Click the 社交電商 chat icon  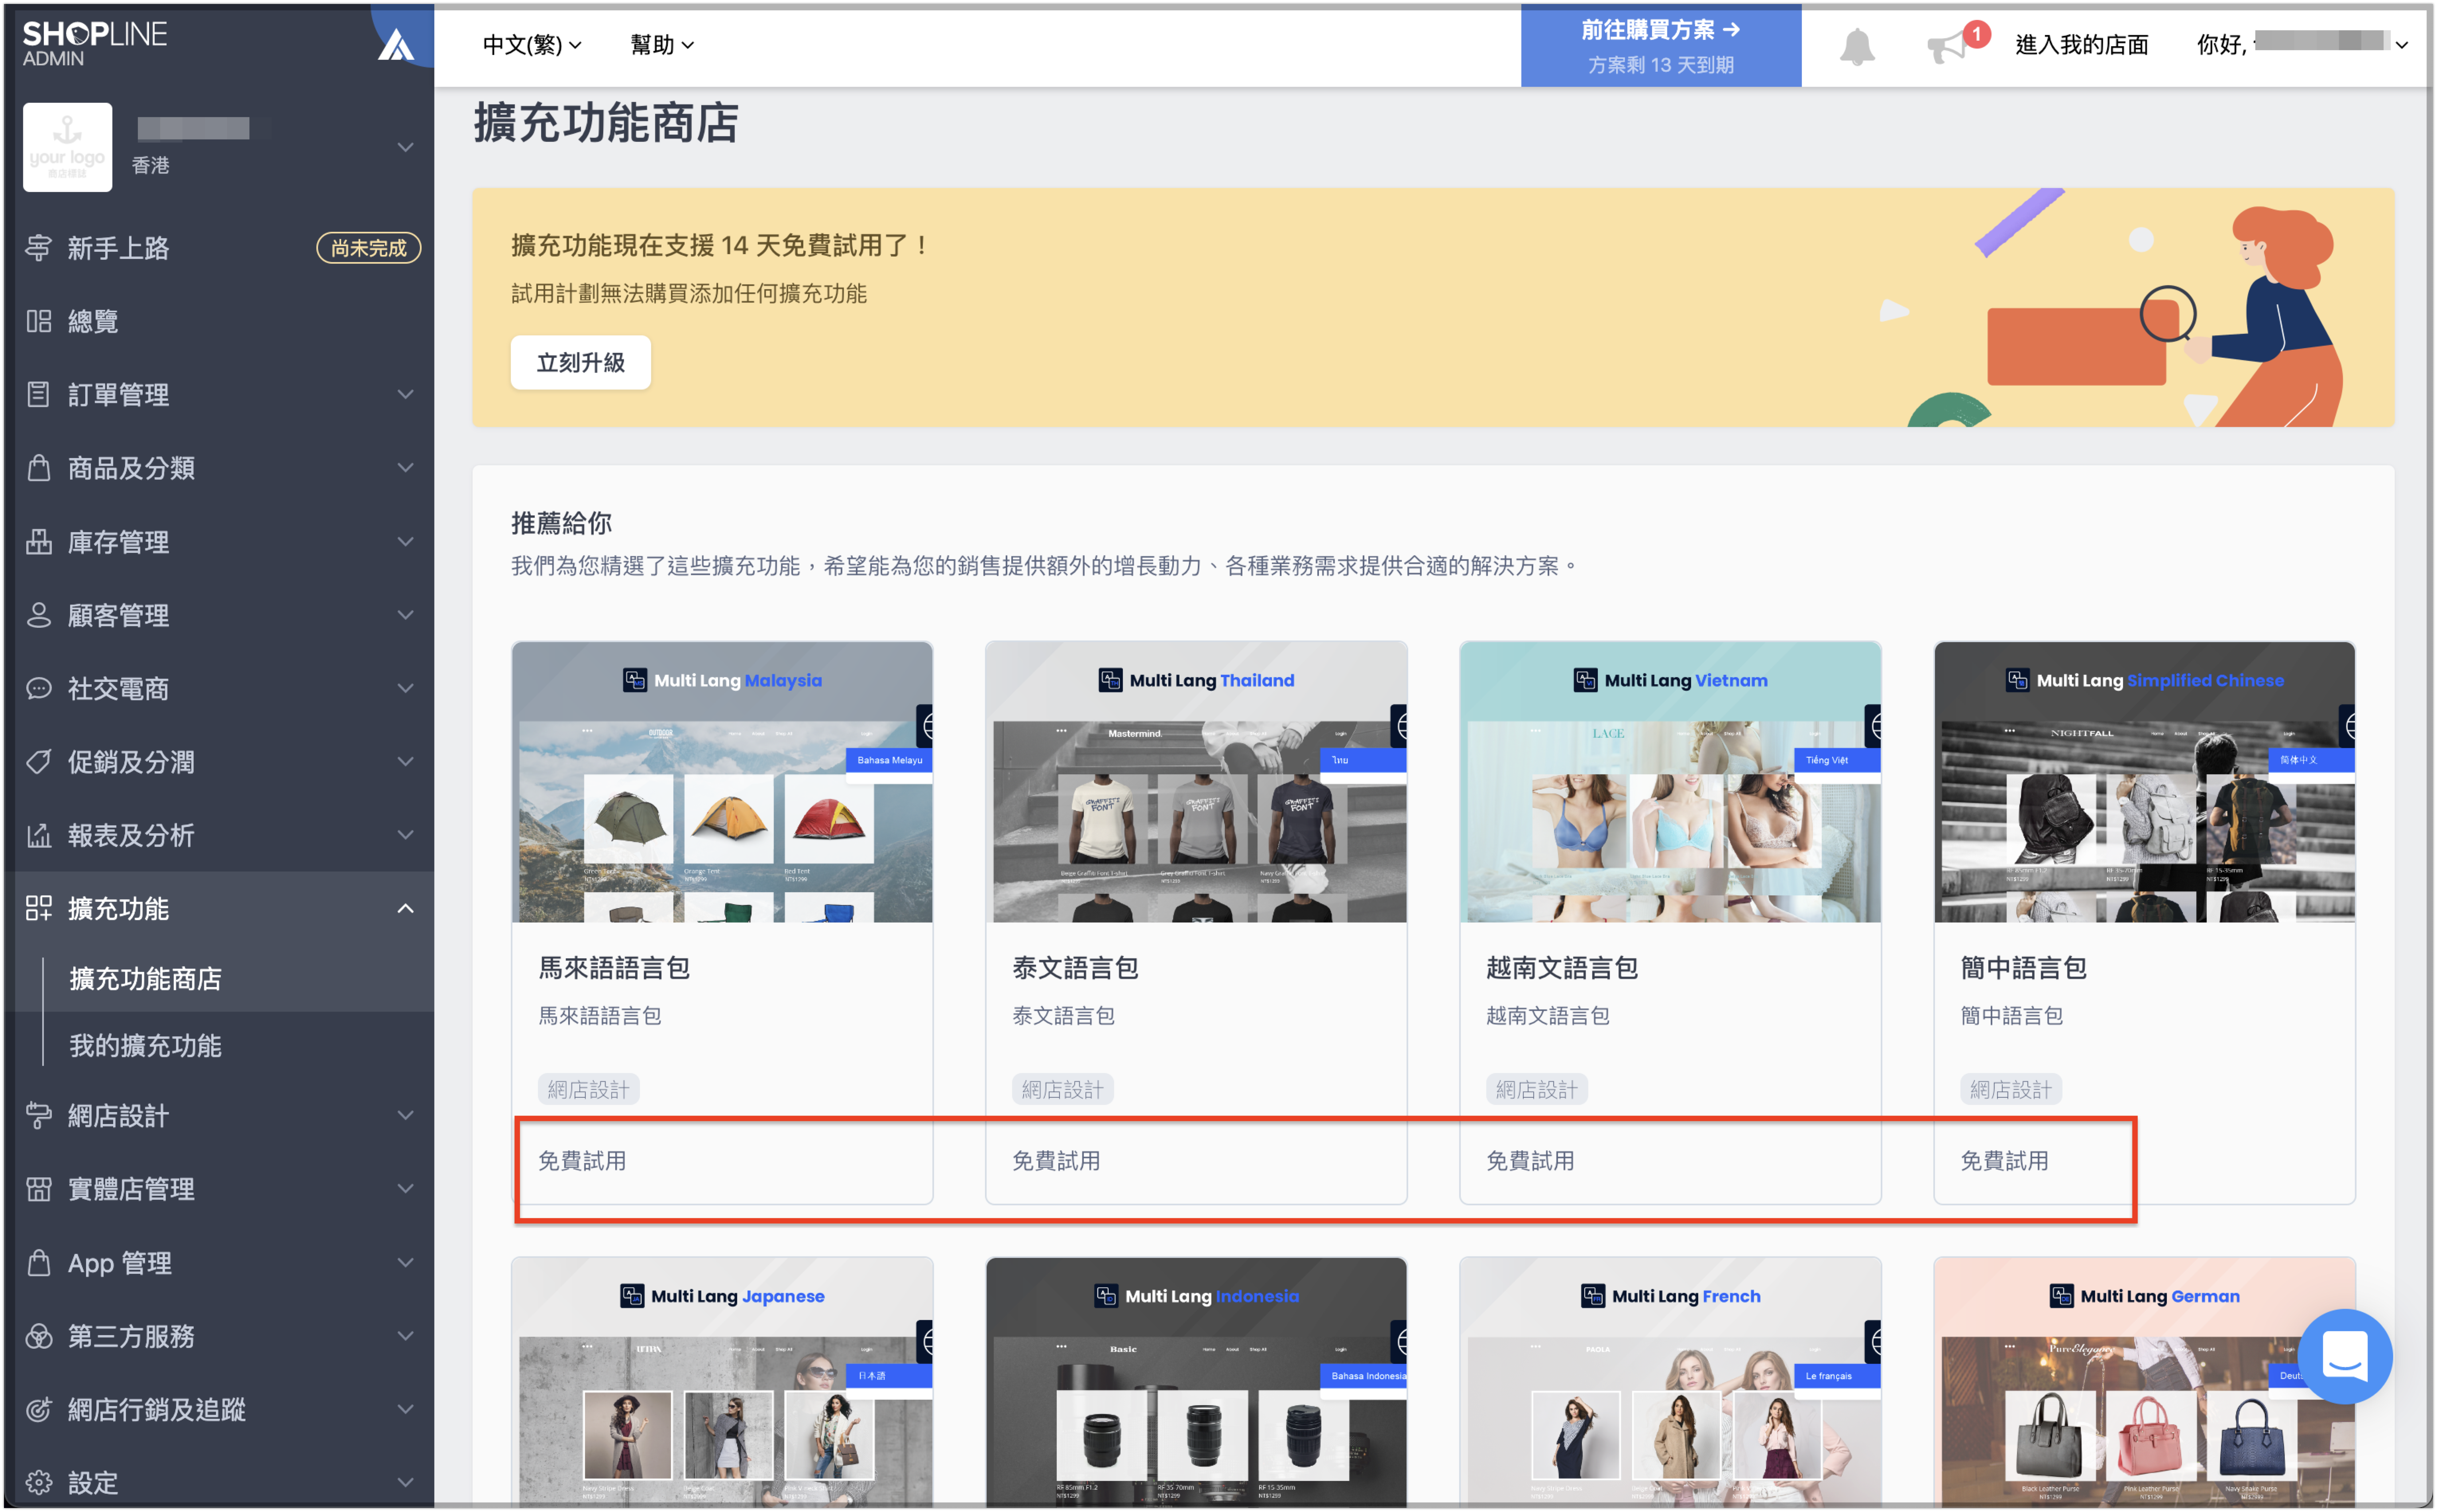39,688
